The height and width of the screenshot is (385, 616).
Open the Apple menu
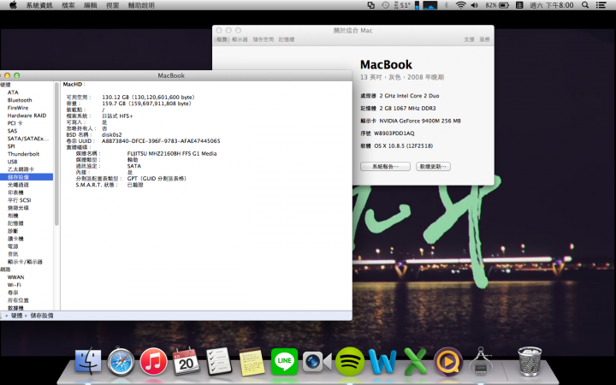pos(13,5)
